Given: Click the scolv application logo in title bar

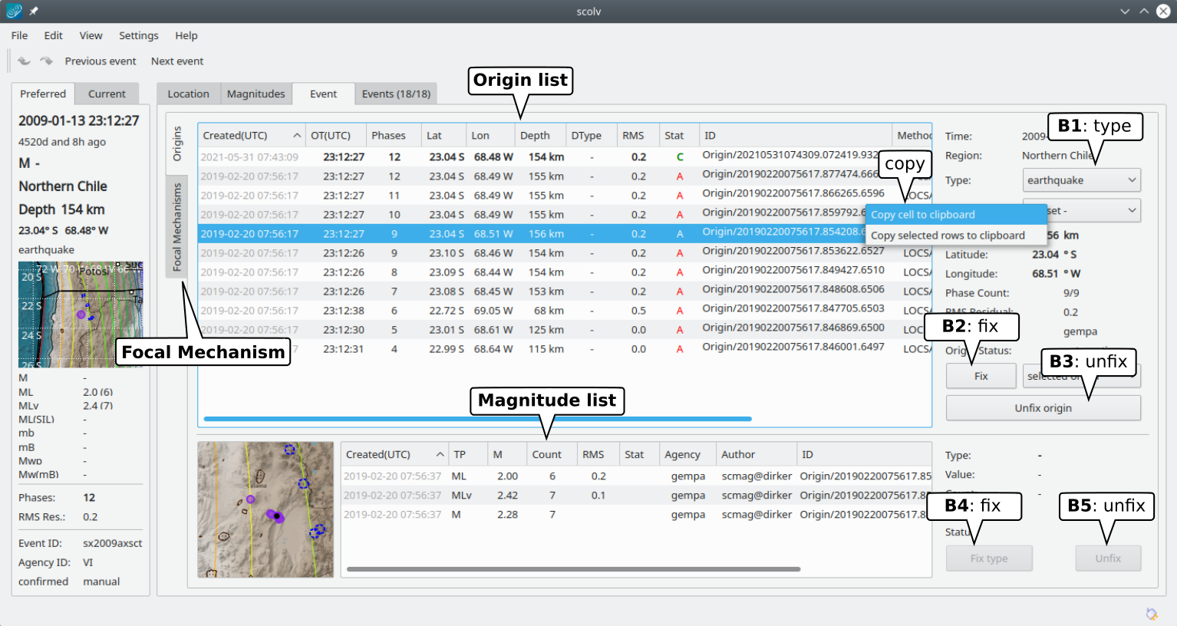Looking at the screenshot, I should [14, 11].
